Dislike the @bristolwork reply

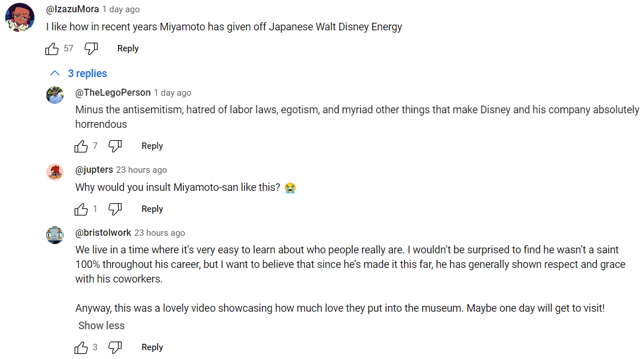click(x=115, y=347)
